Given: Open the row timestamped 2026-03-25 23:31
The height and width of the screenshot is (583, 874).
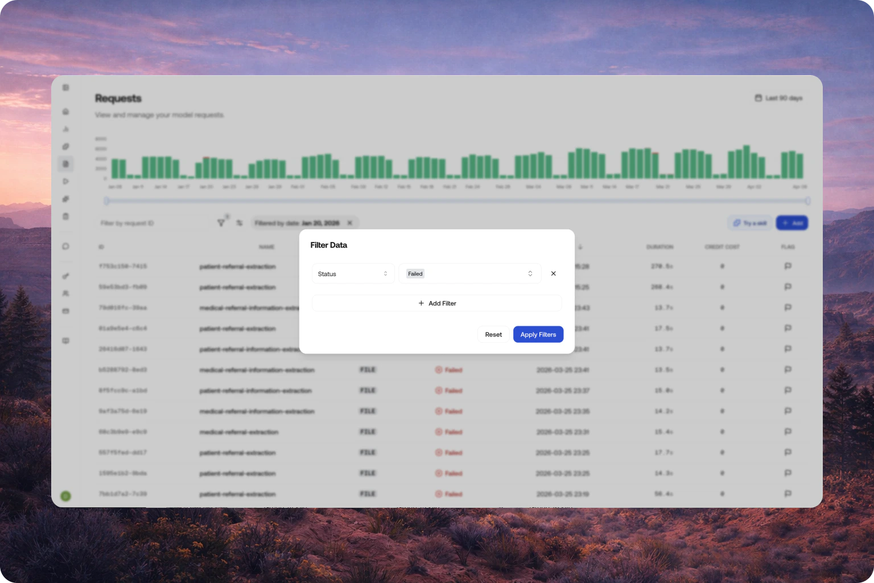Looking at the screenshot, I should click(x=453, y=432).
